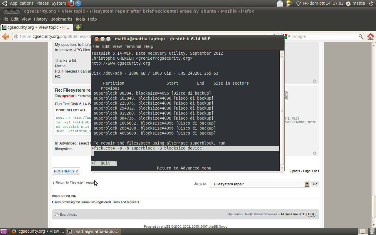Open a new Firefox tab with plus icon
376x235 pixels.
78,27
